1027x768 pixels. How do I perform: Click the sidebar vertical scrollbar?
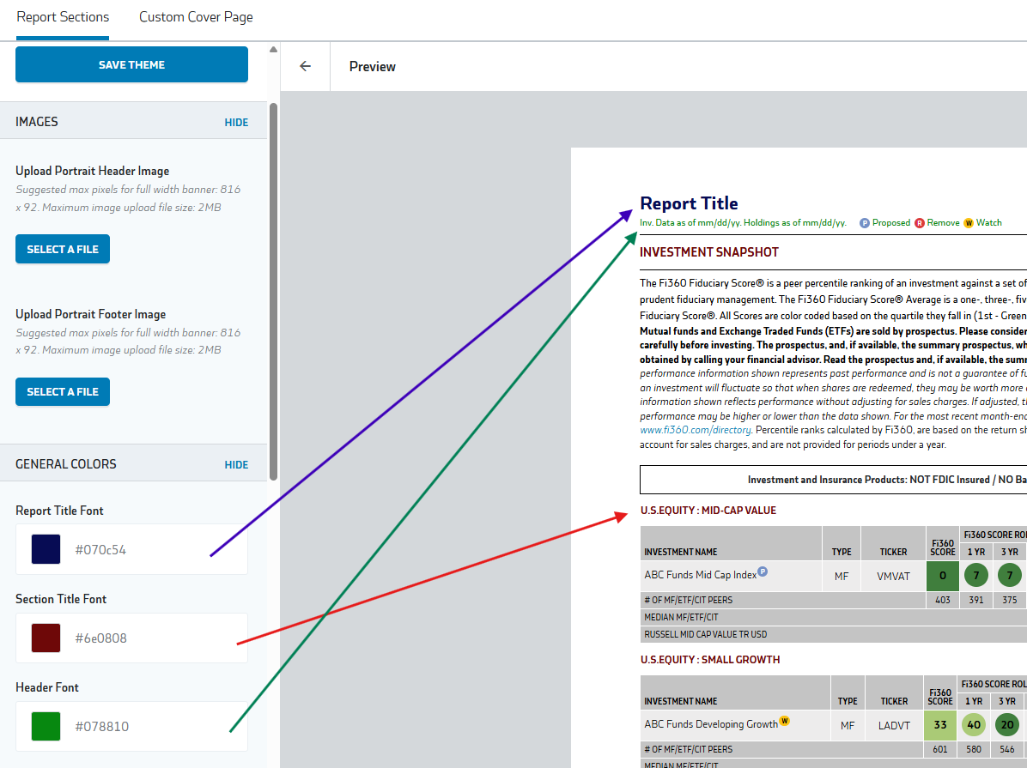(273, 292)
